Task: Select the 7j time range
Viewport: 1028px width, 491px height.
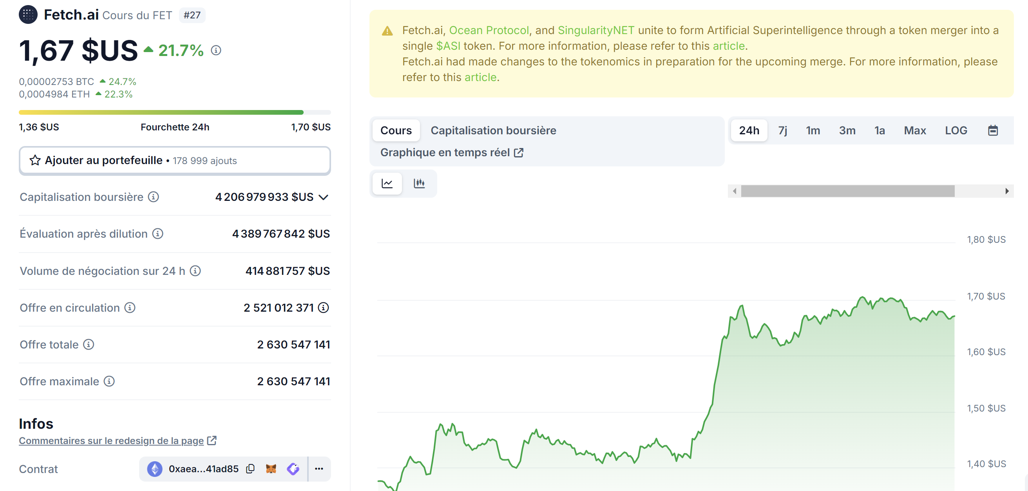Action: (x=783, y=130)
